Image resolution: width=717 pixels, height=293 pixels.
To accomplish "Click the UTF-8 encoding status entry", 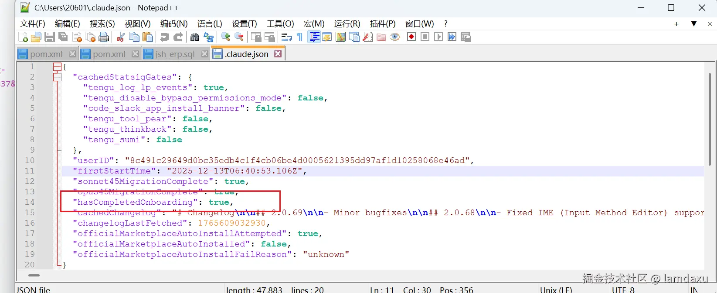I will pyautogui.click(x=623, y=290).
